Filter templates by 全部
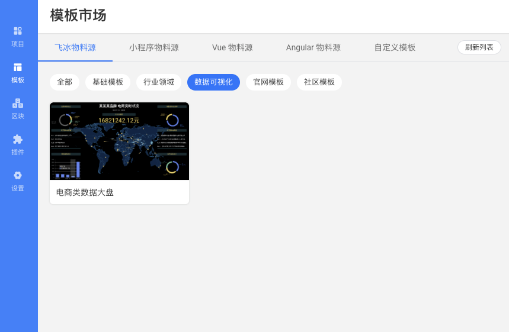 (65, 82)
